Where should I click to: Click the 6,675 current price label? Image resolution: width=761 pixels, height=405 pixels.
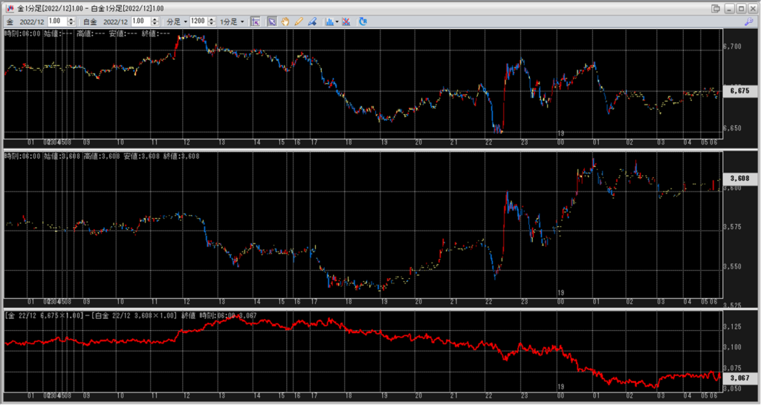pos(739,90)
